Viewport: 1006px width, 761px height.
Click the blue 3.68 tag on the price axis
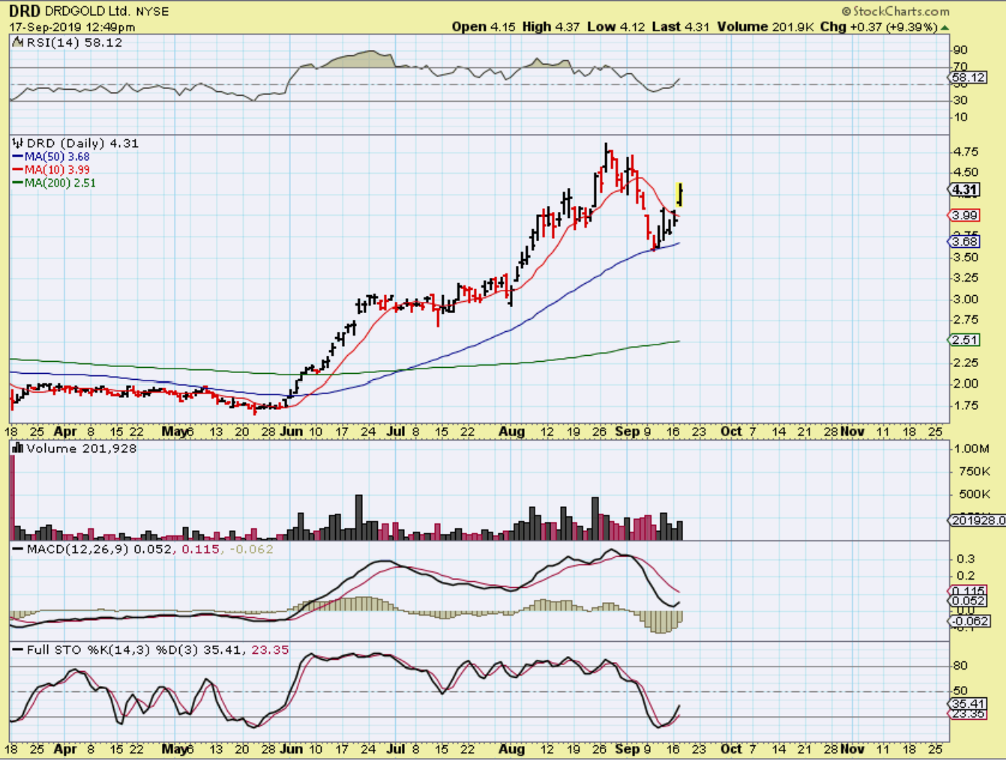[x=965, y=242]
